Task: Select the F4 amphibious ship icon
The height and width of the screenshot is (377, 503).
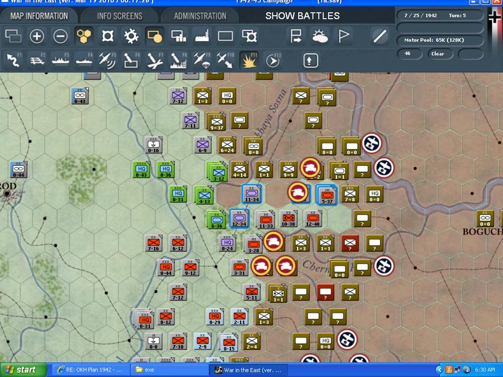Action: pos(84,60)
